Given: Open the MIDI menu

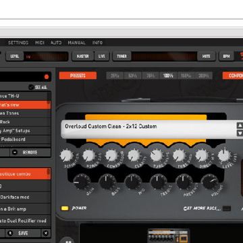Looking at the screenshot, I should [40, 43].
